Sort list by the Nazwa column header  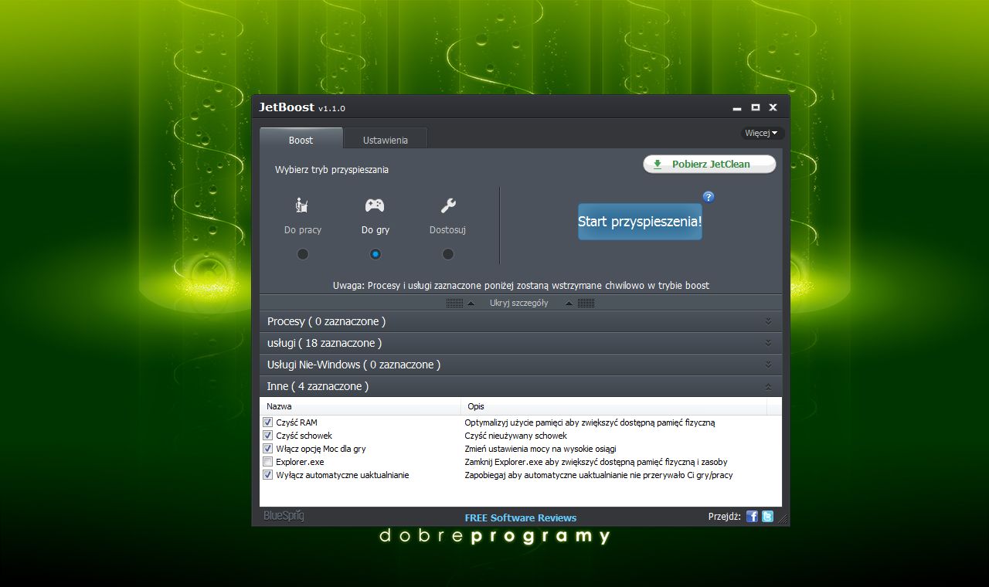click(360, 406)
